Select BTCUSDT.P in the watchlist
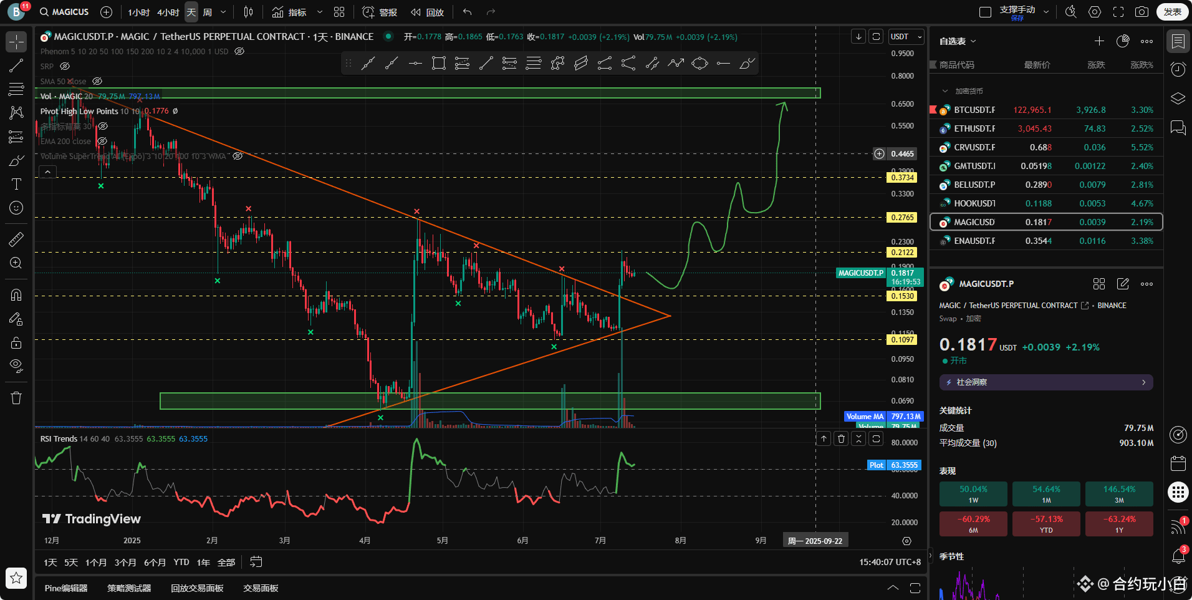This screenshot has height=600, width=1192. (x=1046, y=110)
